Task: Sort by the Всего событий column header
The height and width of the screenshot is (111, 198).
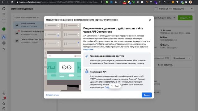Action: point(166,65)
